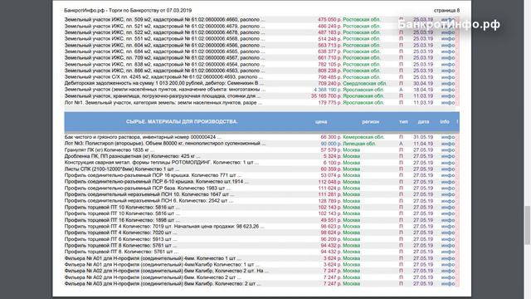Select the С/Х пл. 4245 м2 plot description

[x=163, y=77]
